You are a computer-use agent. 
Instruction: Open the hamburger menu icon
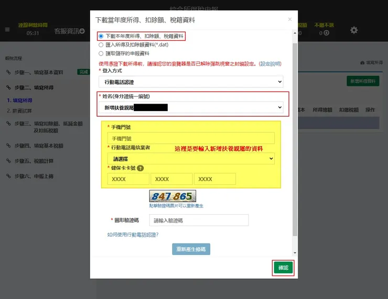[7, 30]
